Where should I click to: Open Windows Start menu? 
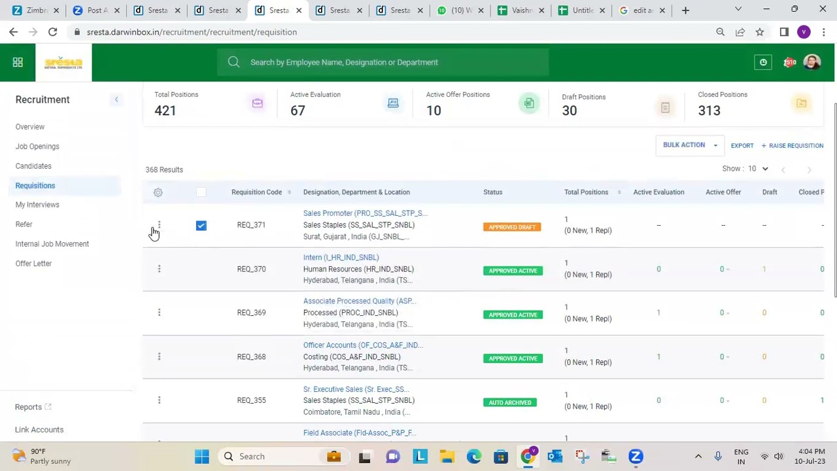pyautogui.click(x=201, y=457)
